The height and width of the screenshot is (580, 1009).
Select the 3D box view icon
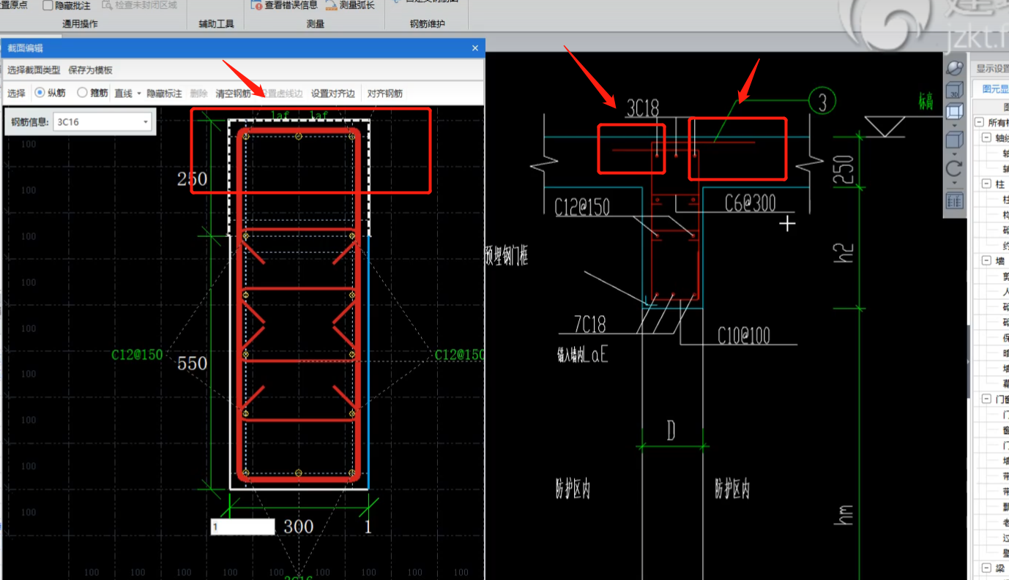(954, 91)
